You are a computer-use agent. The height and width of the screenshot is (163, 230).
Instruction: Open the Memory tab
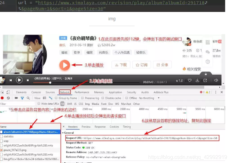(99, 92)
